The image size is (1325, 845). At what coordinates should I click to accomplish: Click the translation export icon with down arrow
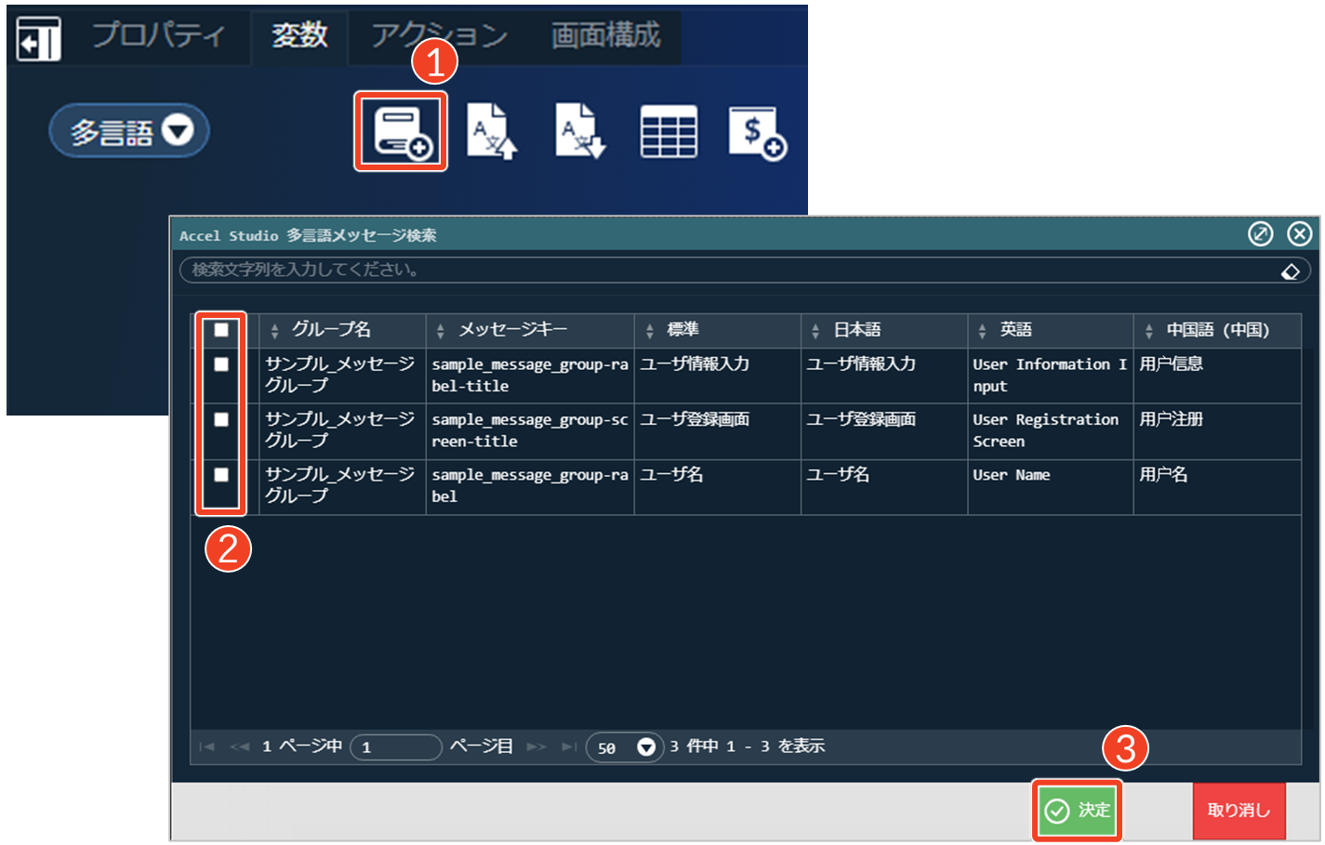coord(579,132)
